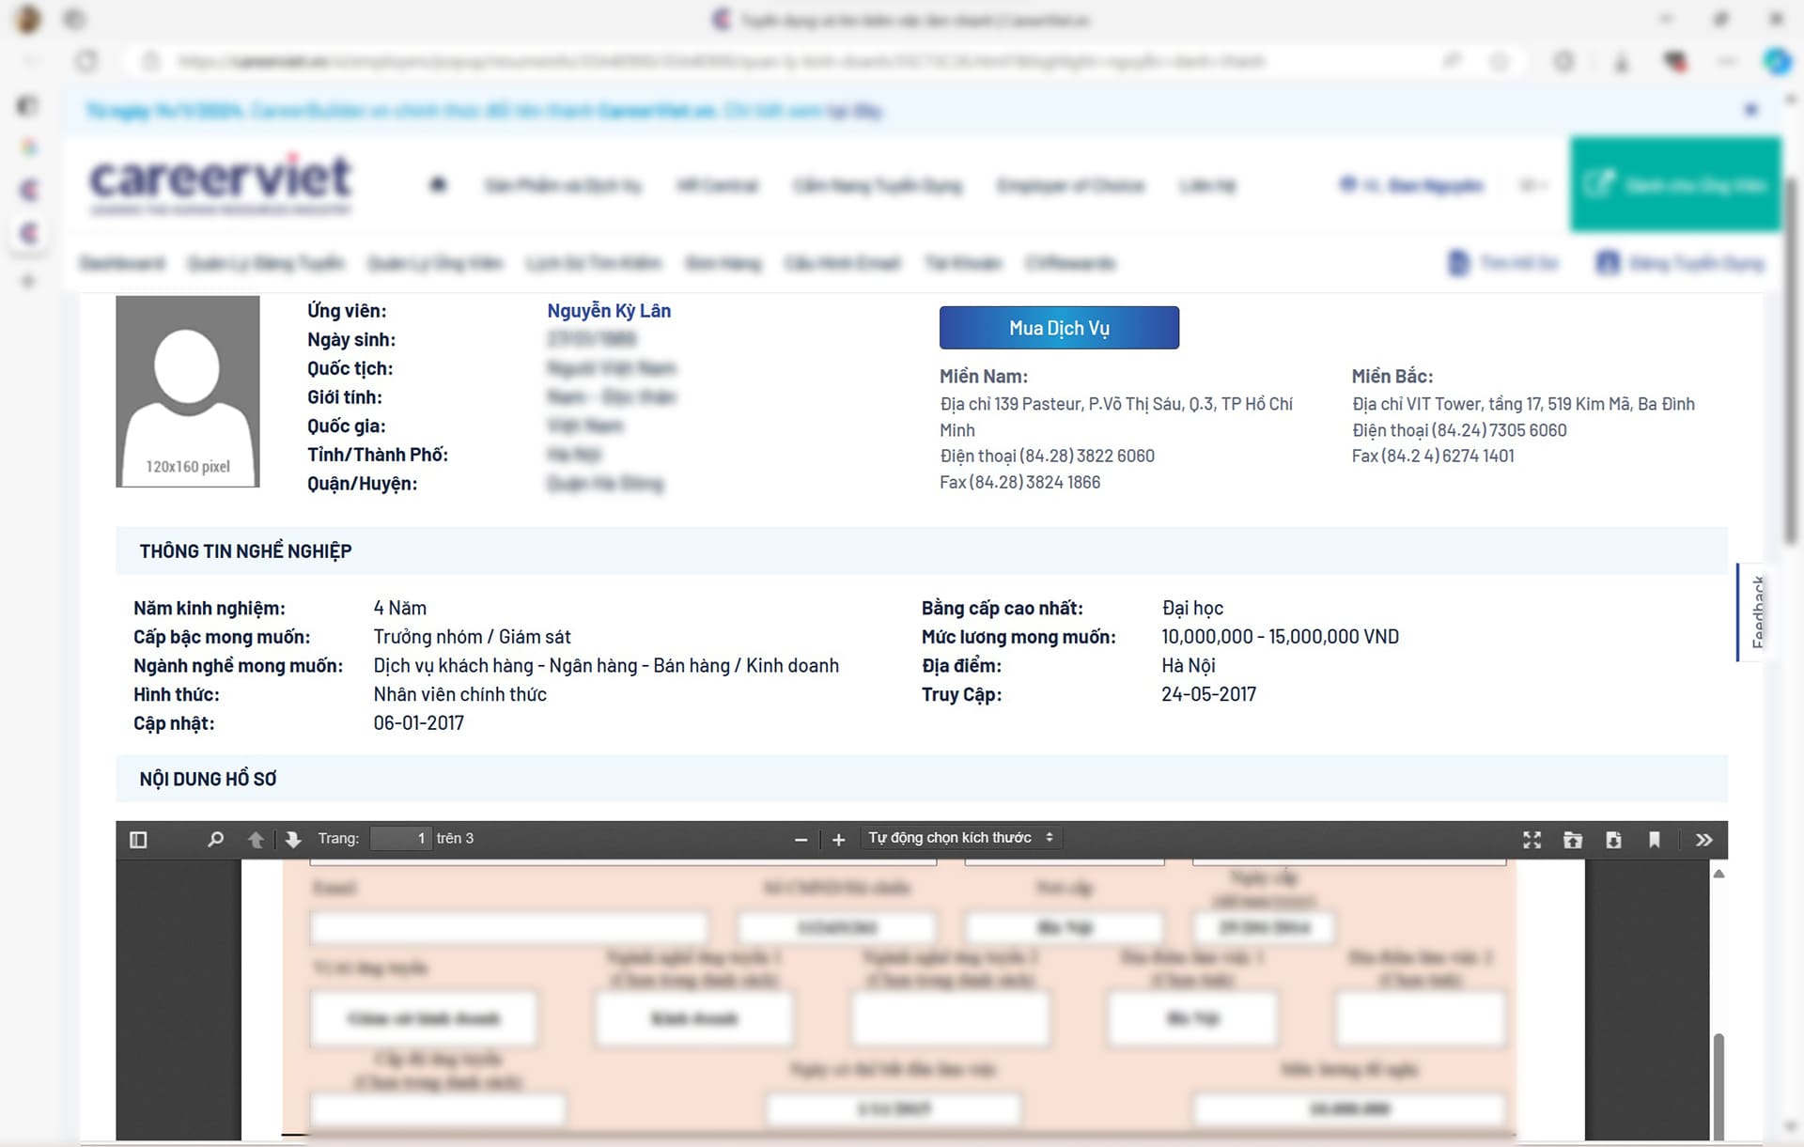The width and height of the screenshot is (1804, 1147).
Task: Open find in PDF document
Action: point(215,839)
